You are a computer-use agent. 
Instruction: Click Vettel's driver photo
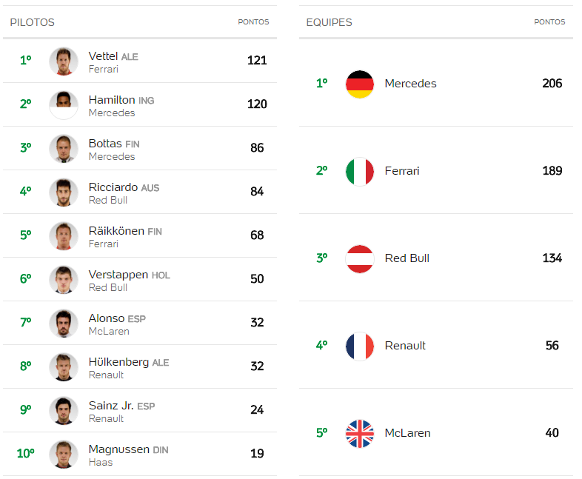[64, 61]
